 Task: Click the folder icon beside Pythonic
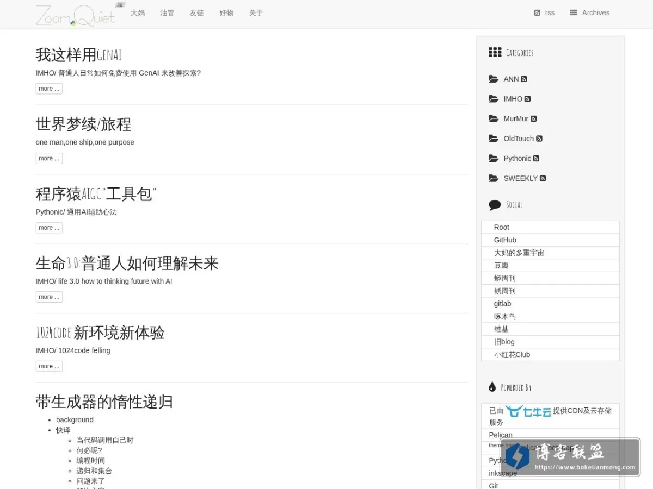point(494,159)
